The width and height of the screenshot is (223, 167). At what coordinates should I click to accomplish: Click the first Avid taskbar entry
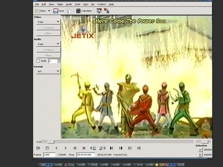(92, 165)
